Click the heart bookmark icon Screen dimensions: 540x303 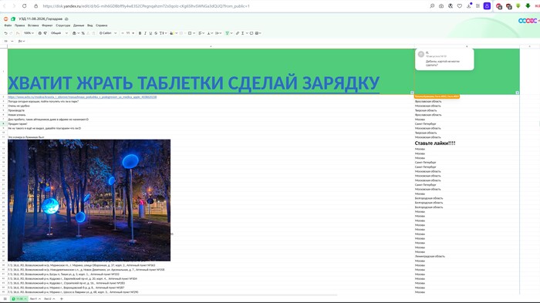coord(460,6)
